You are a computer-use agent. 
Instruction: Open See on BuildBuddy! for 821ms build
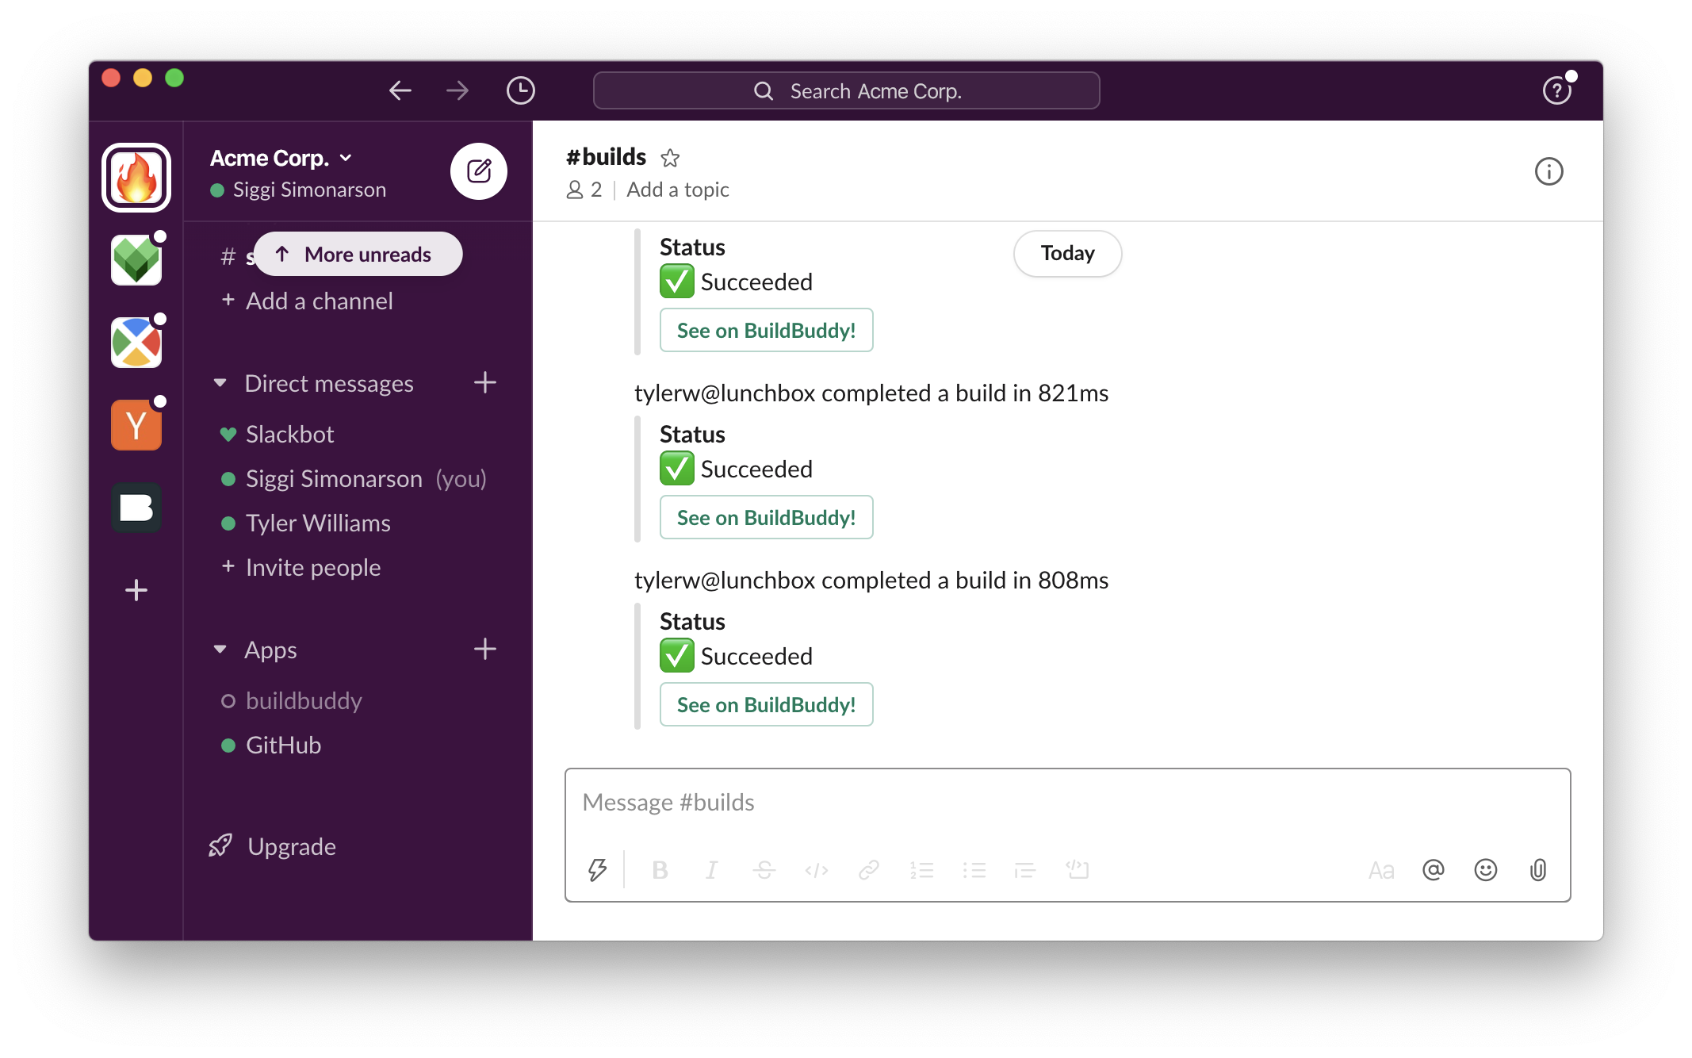766,518
